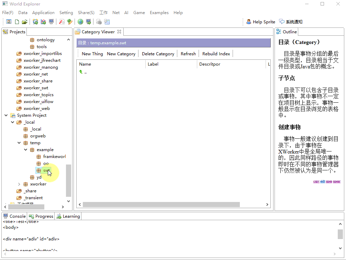Collapse the System Project tree node
Screen dimensions: 346x260
(5, 115)
